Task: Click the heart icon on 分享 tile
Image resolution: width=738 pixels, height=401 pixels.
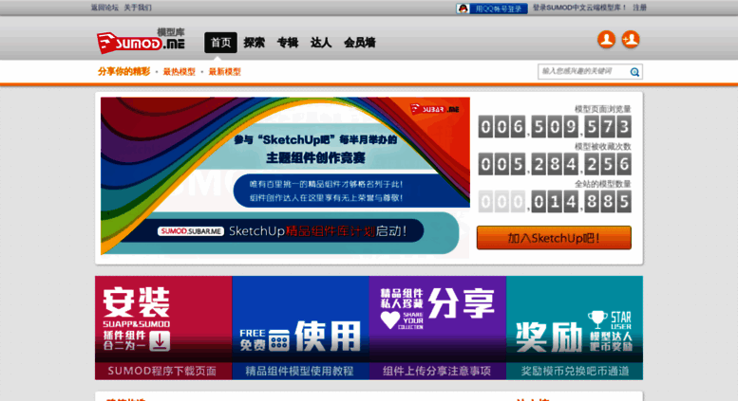Action: pyautogui.click(x=389, y=320)
